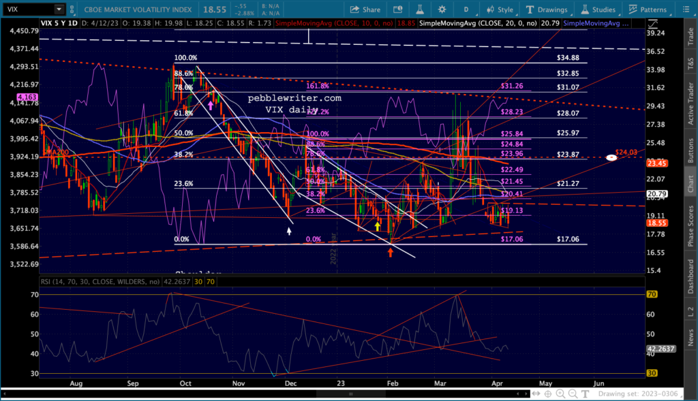698x401 pixels.
Task: Click the $24.03 price level label
Action: [626, 152]
